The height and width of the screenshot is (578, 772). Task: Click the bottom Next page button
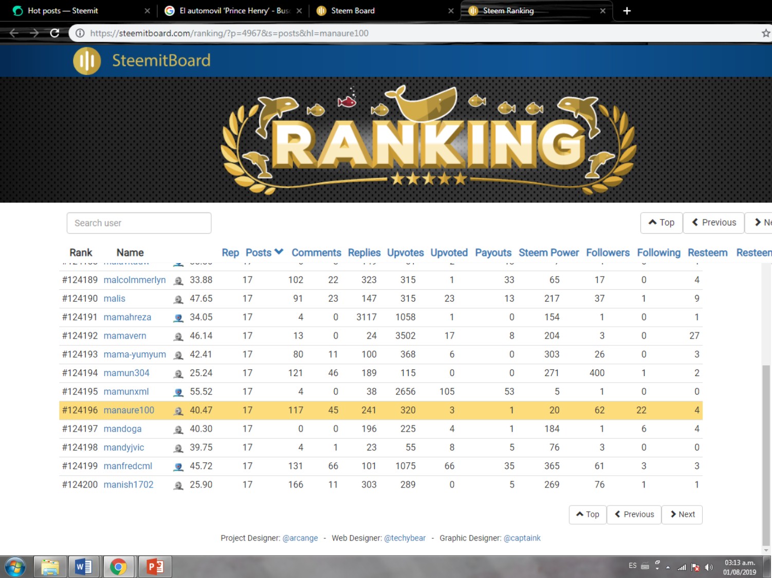(682, 514)
